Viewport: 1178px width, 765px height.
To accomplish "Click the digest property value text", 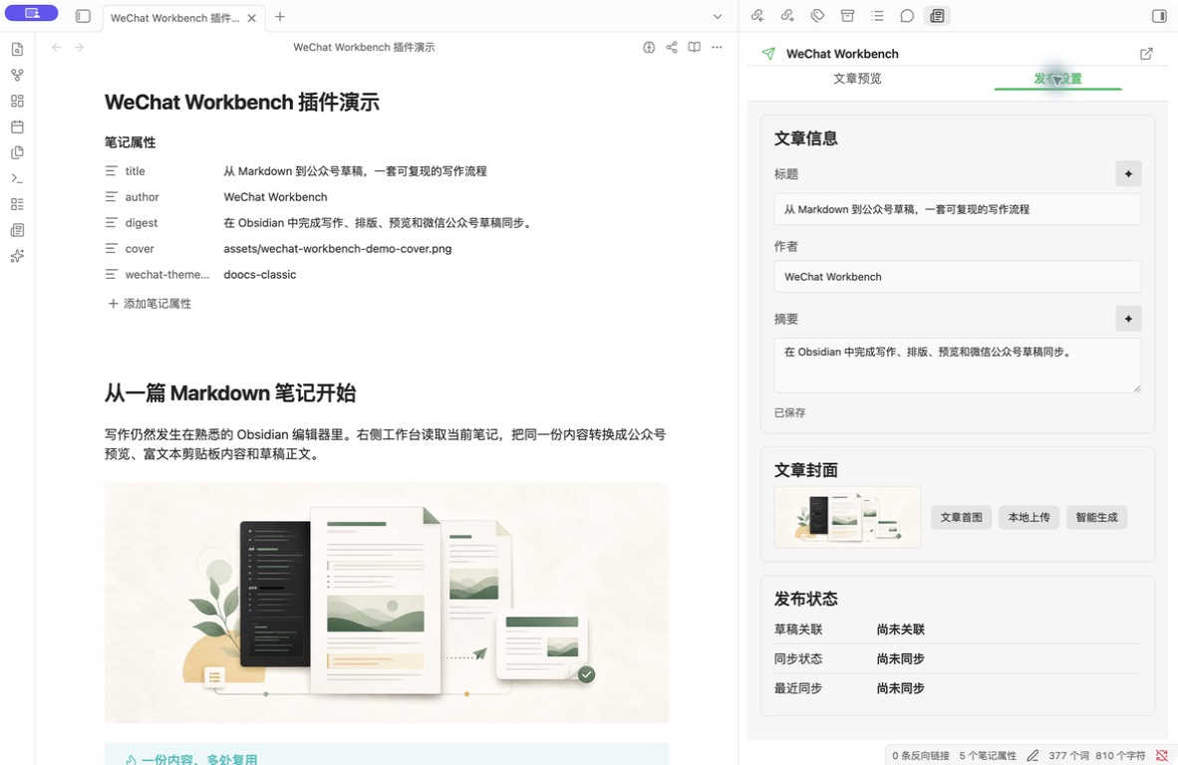I will click(x=380, y=223).
